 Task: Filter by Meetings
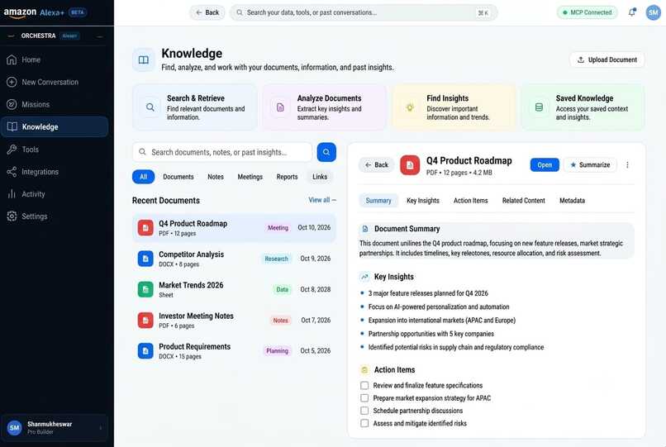click(x=250, y=177)
